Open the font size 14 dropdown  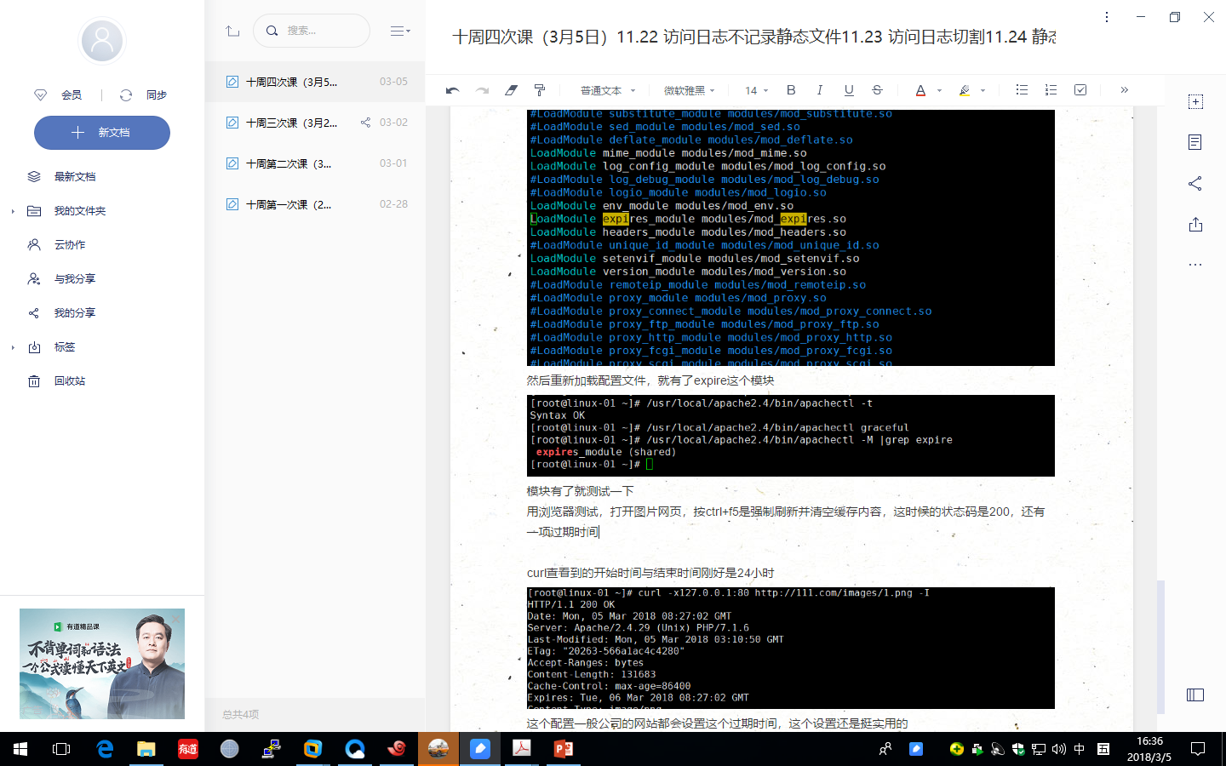point(757,90)
